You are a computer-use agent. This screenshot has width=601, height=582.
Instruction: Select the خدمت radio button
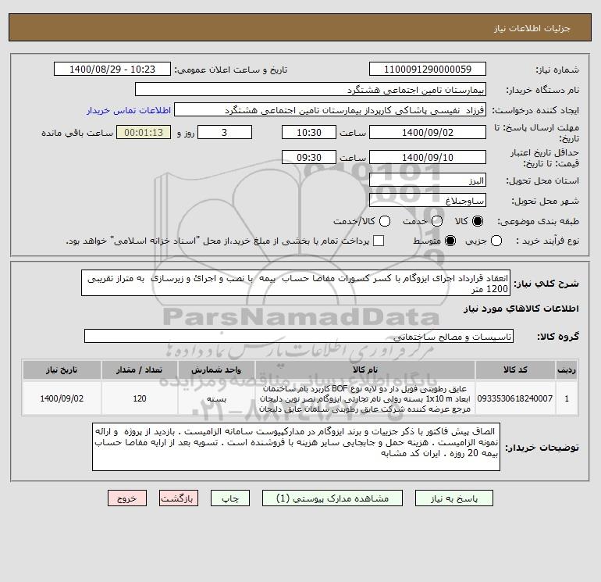[437, 221]
